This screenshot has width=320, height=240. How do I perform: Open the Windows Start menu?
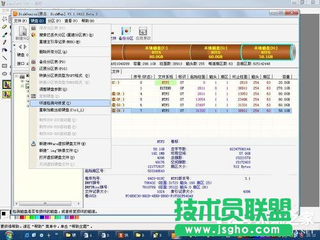click(x=9, y=235)
